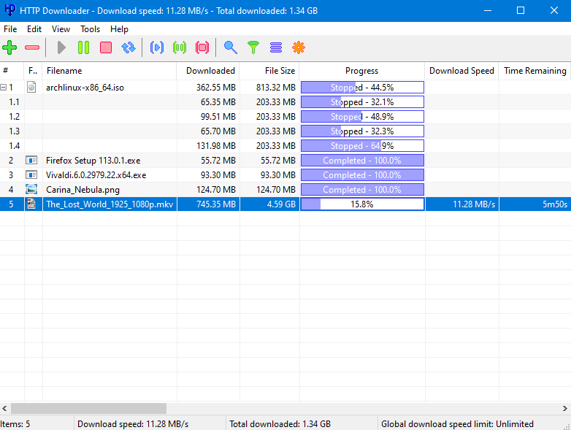Click the scrollbar left arrow
Image resolution: width=571 pixels, height=430 pixels.
(4, 408)
